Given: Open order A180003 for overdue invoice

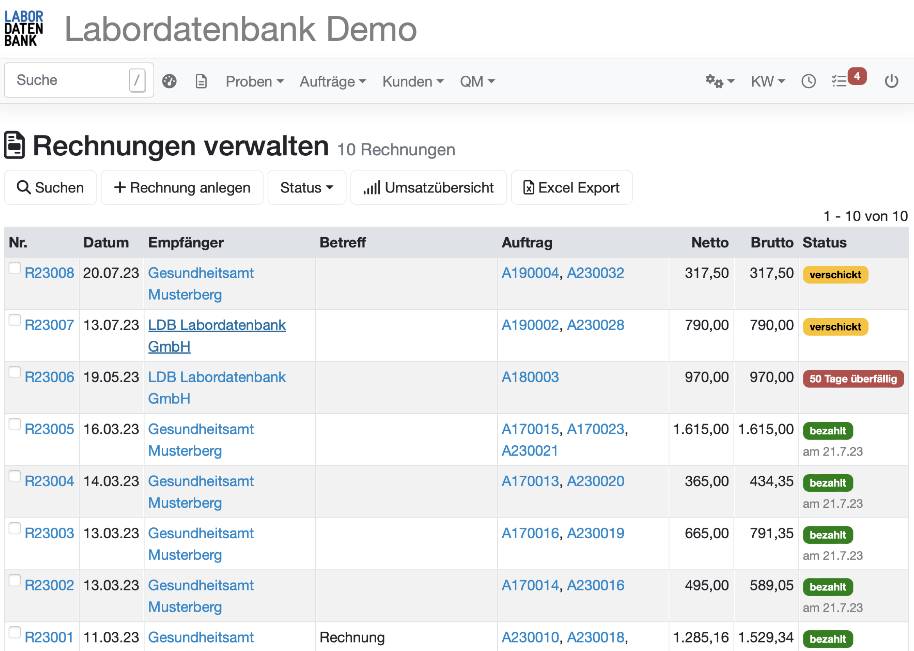Looking at the screenshot, I should click(x=530, y=377).
